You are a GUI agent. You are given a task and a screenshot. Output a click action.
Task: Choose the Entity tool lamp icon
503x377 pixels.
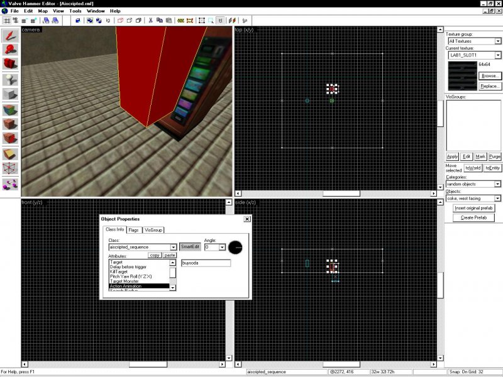10,79
